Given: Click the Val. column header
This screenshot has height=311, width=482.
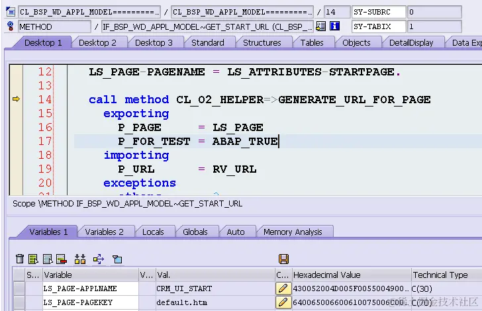Looking at the screenshot, I should click(215, 275).
